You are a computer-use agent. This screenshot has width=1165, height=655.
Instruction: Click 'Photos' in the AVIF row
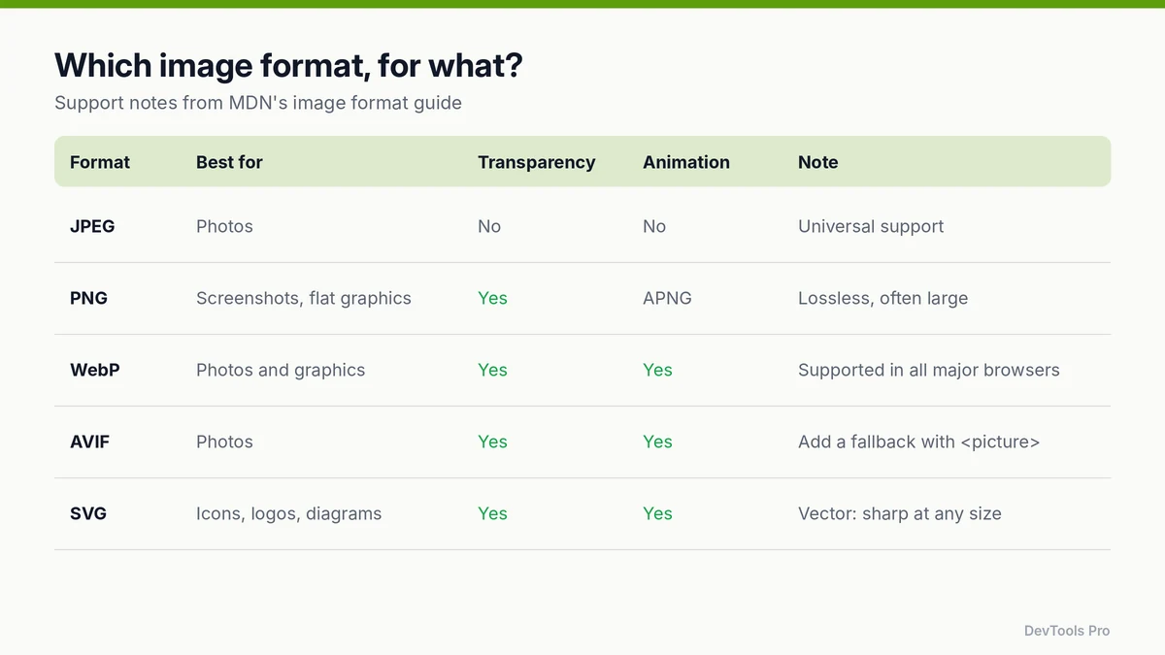(224, 442)
